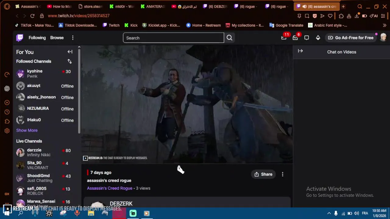Image resolution: width=390 pixels, height=219 pixels.
Task: Open the Easy Setup sliders icon in toolbar
Action: (383, 16)
